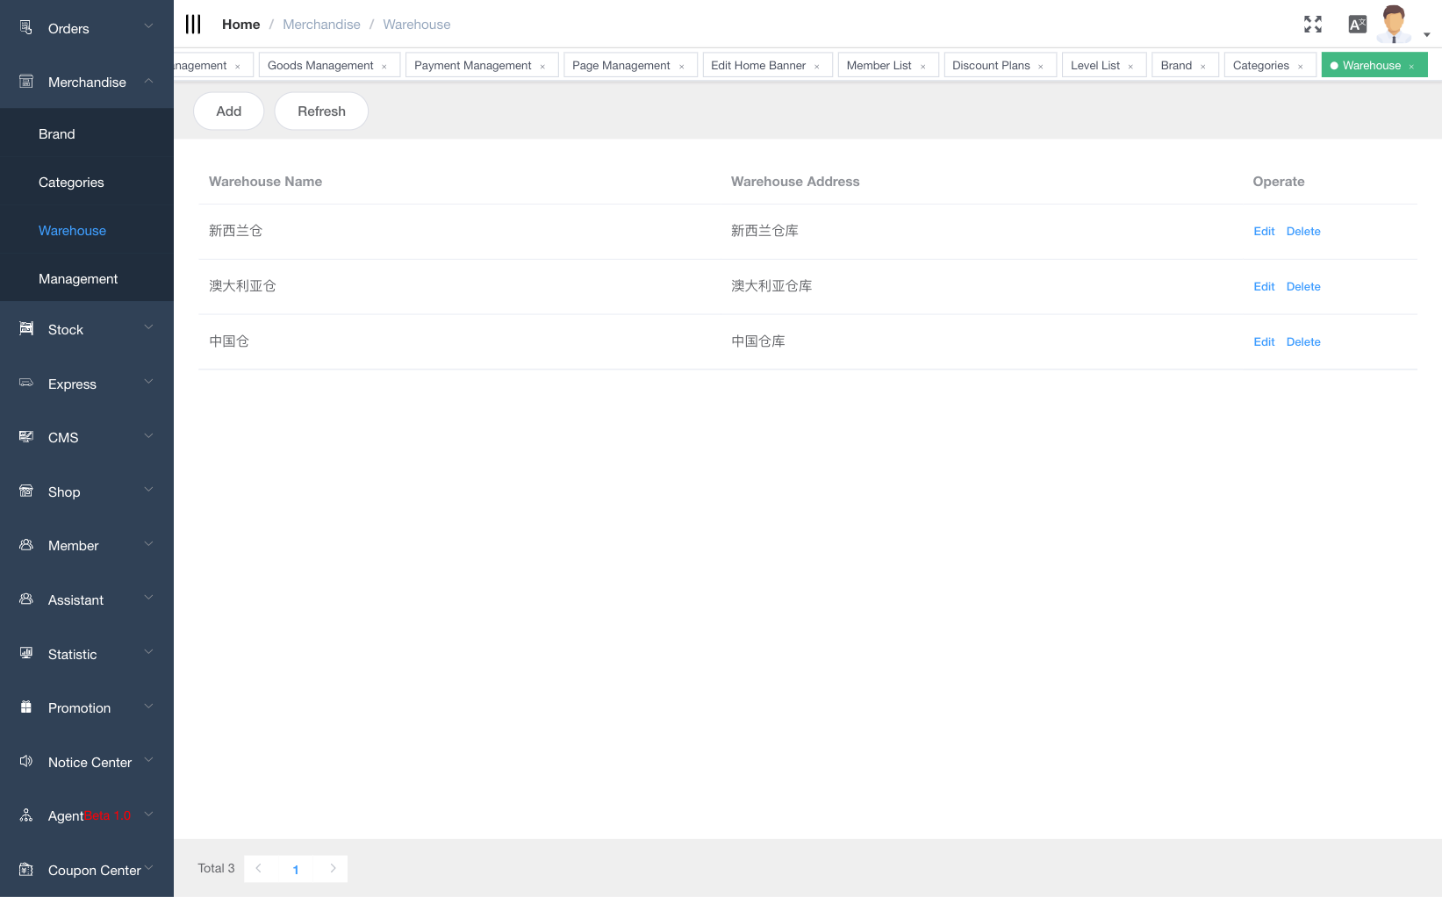
Task: Go to the next pagination page
Action: (x=333, y=868)
